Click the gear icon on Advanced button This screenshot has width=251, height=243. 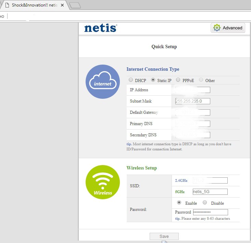tap(217, 28)
